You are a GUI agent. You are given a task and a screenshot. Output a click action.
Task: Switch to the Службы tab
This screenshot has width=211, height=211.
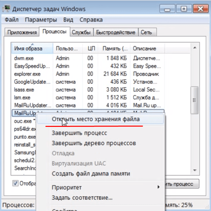point(81,32)
